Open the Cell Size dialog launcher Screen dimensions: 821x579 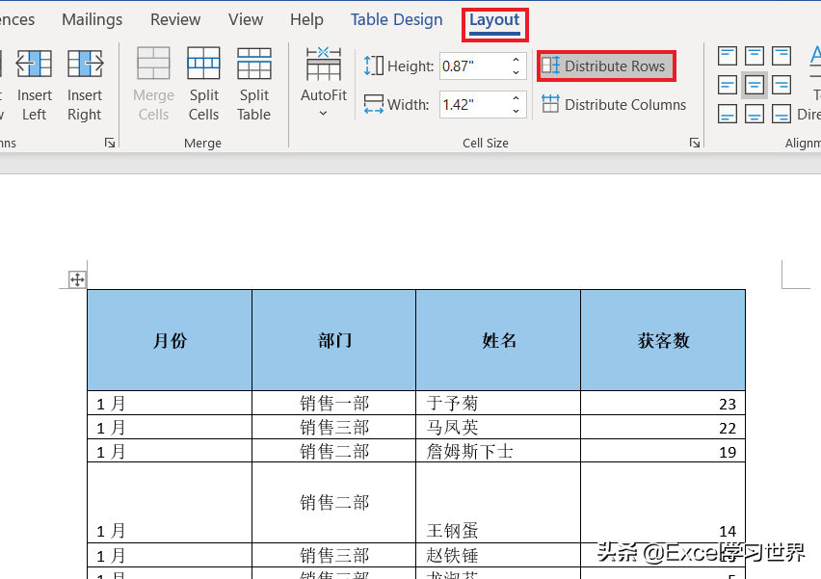point(695,143)
